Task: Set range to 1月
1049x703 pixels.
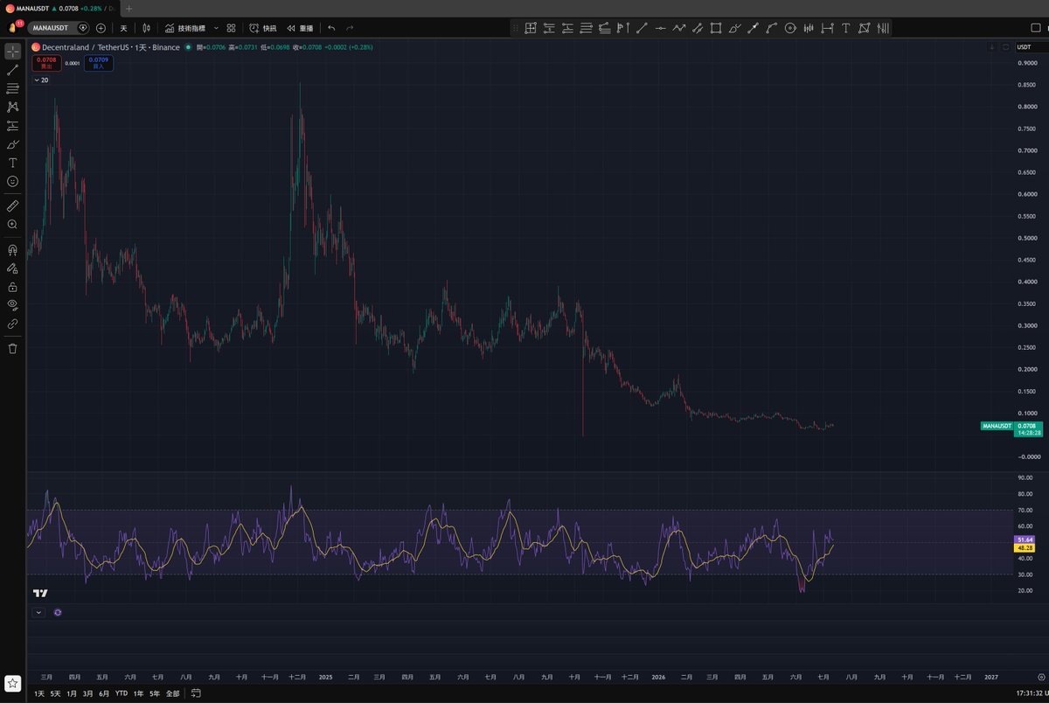Action: click(x=72, y=693)
